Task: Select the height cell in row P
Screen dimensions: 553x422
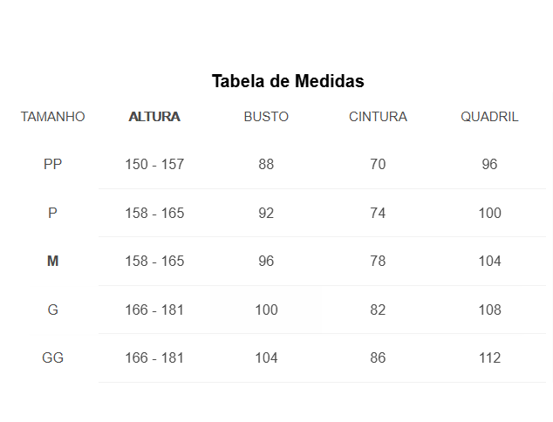Action: [x=154, y=213]
